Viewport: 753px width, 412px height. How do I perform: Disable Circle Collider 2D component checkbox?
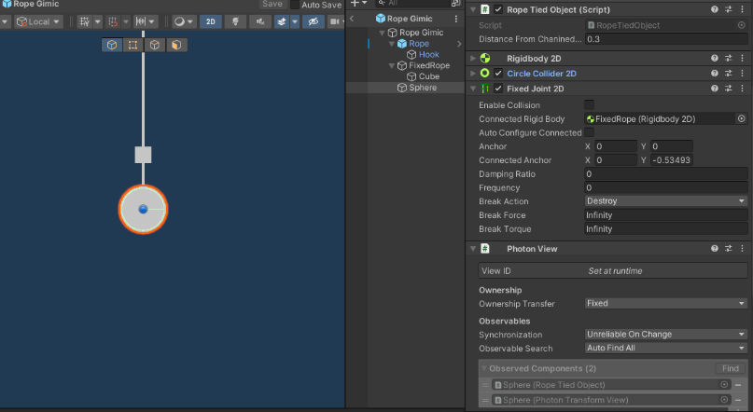coord(498,74)
